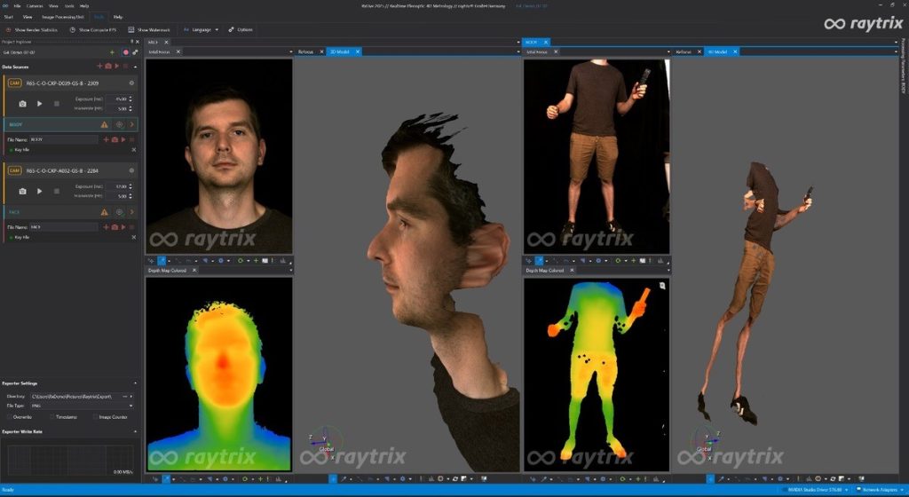Open settings gear for camera R65-C-O-CXP-D039-GS-B
This screenshot has width=909, height=497.
pyautogui.click(x=131, y=83)
